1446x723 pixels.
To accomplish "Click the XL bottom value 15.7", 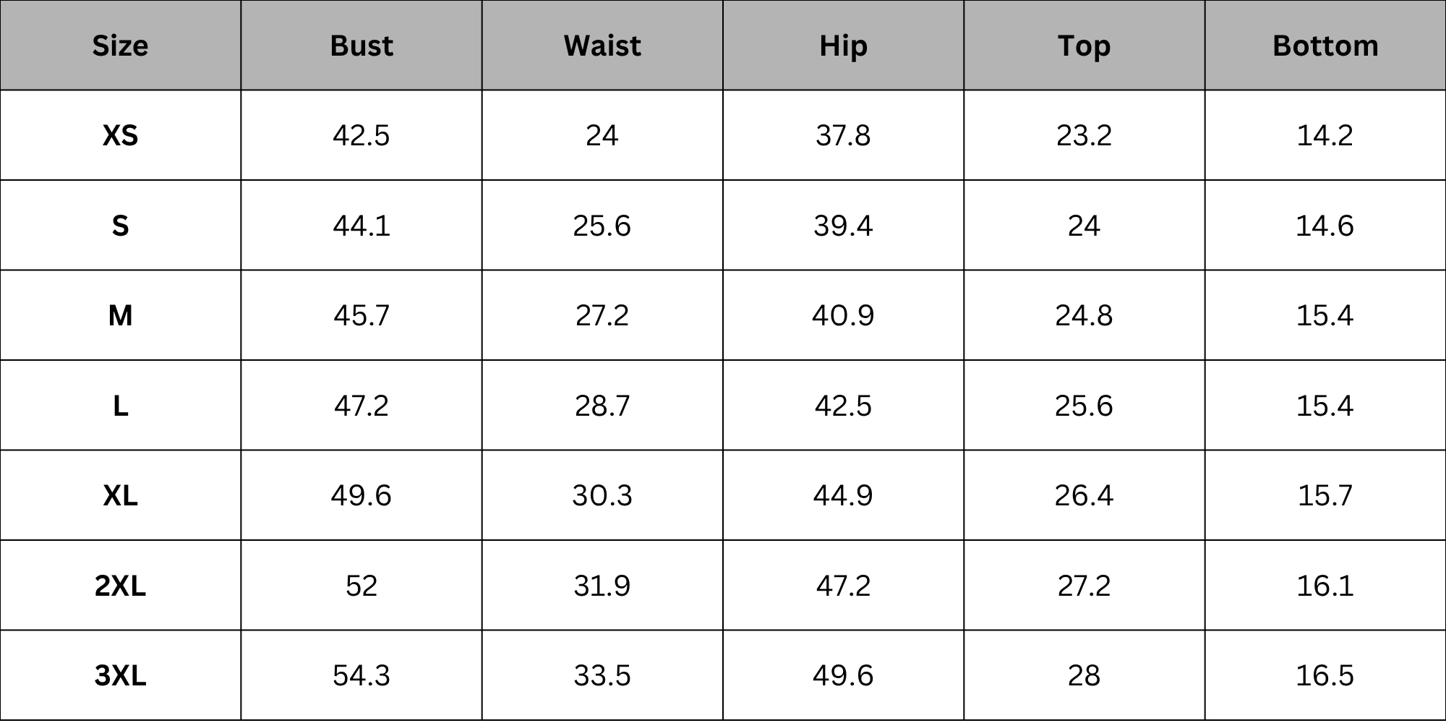I will [1325, 495].
